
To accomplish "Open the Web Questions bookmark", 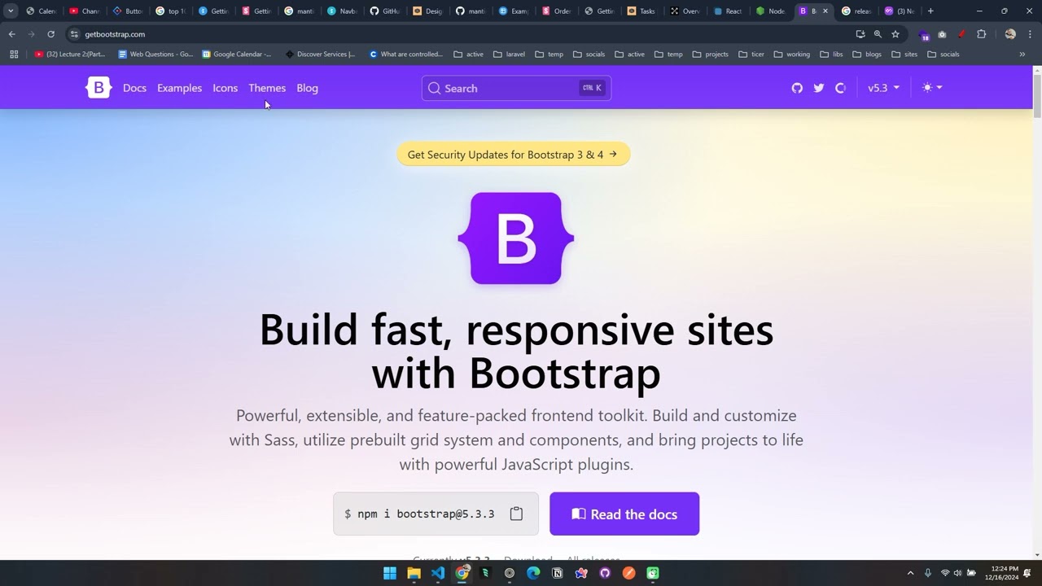I will coord(155,55).
